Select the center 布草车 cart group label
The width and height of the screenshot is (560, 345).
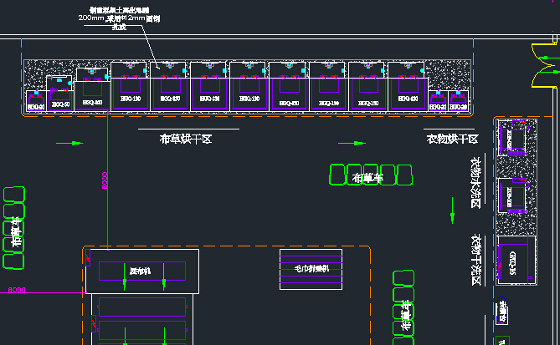pyautogui.click(x=367, y=177)
